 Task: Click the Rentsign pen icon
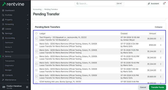click(x=3, y=33)
